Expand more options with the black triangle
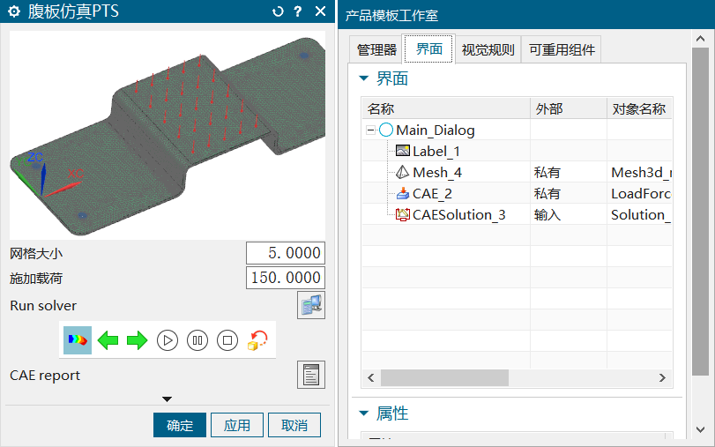This screenshot has width=715, height=447. tap(167, 399)
